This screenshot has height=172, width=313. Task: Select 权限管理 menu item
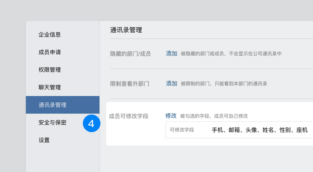point(49,70)
